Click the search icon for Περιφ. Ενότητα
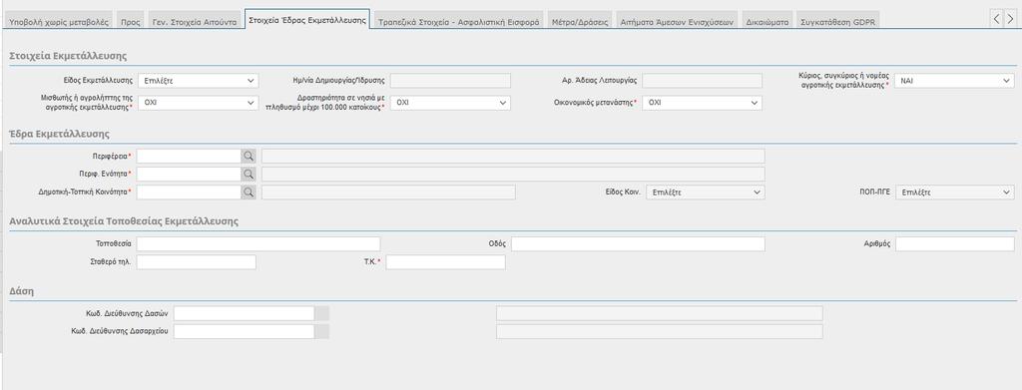The width and height of the screenshot is (1022, 390). (x=249, y=175)
